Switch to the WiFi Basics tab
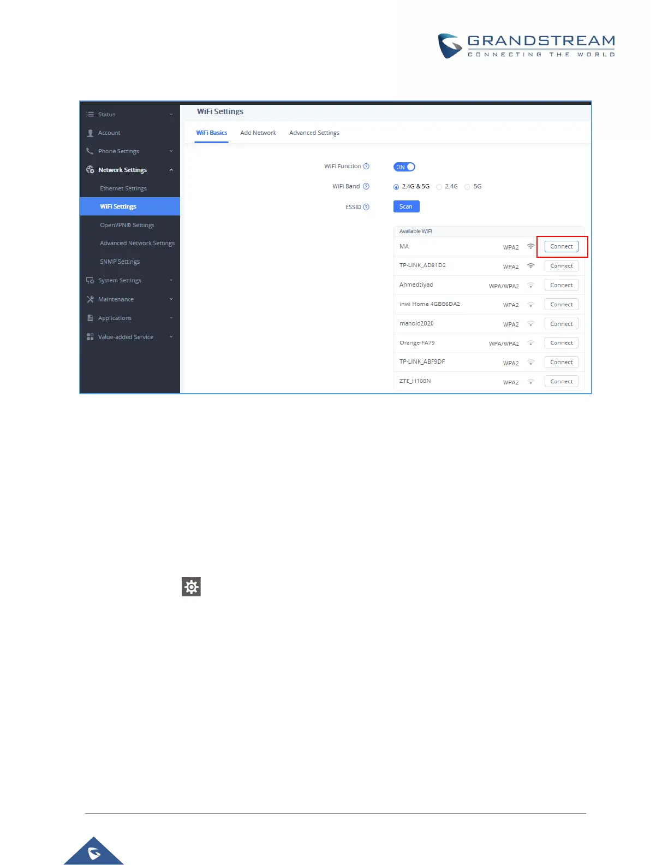Viewport: 668px width, 865px height. (x=212, y=133)
